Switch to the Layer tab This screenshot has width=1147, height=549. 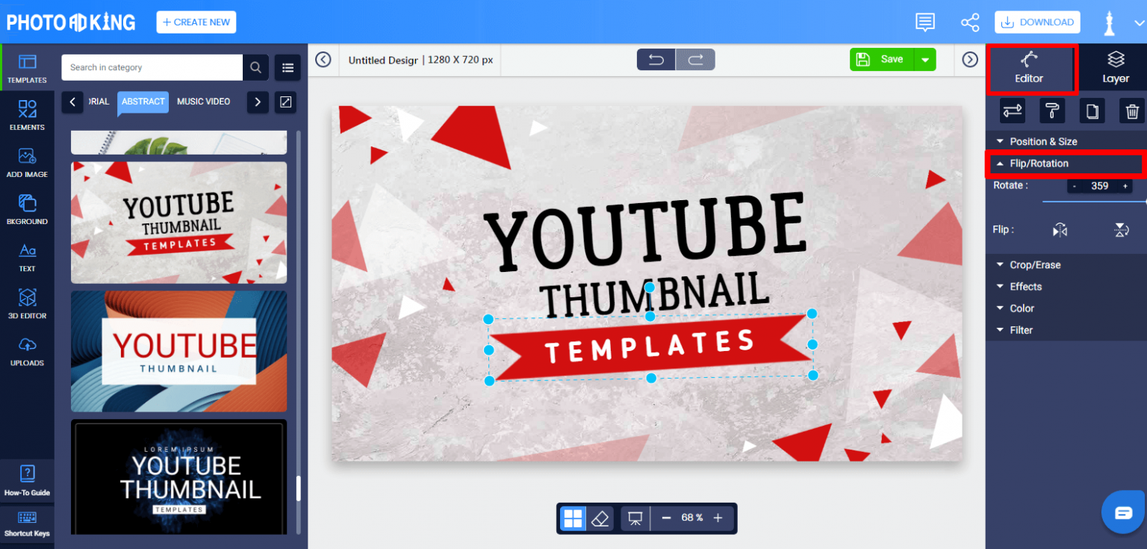1116,67
